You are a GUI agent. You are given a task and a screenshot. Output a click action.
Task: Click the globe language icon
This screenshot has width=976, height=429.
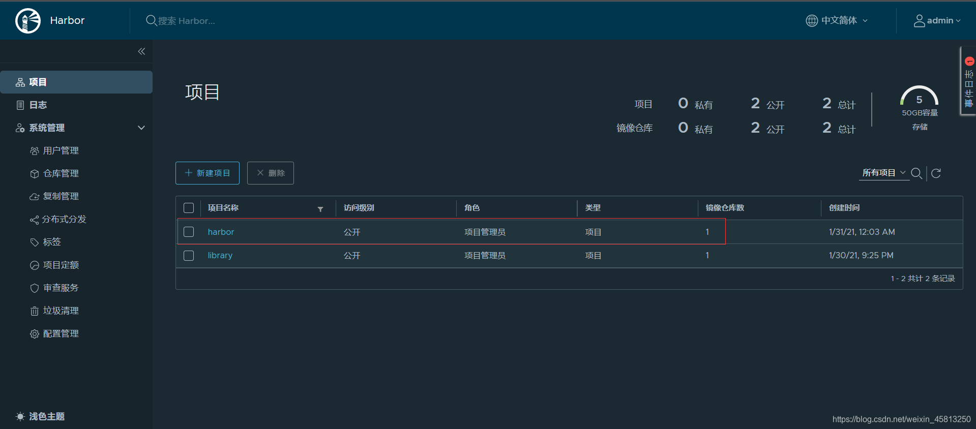pyautogui.click(x=812, y=20)
